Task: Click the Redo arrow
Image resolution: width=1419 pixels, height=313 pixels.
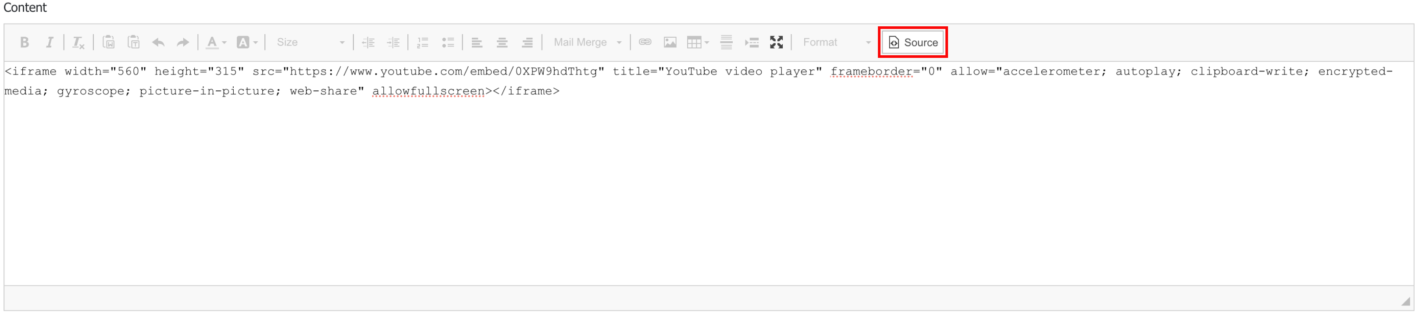Action: 183,43
